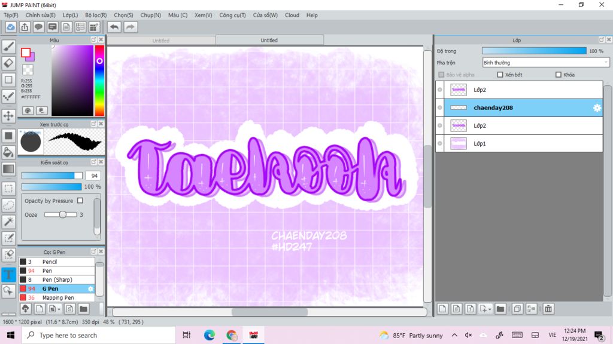Viewport: 613px width, 344px height.
Task: Open the Pha trộn blend mode dropdown
Action: pyautogui.click(x=545, y=62)
